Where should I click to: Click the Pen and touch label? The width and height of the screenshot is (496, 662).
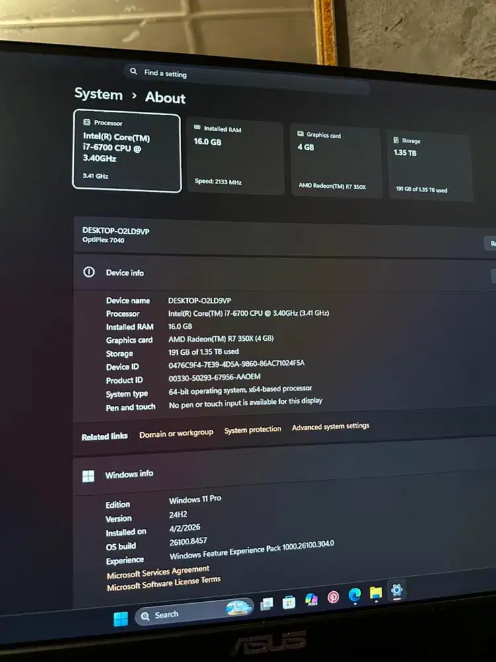tap(131, 407)
